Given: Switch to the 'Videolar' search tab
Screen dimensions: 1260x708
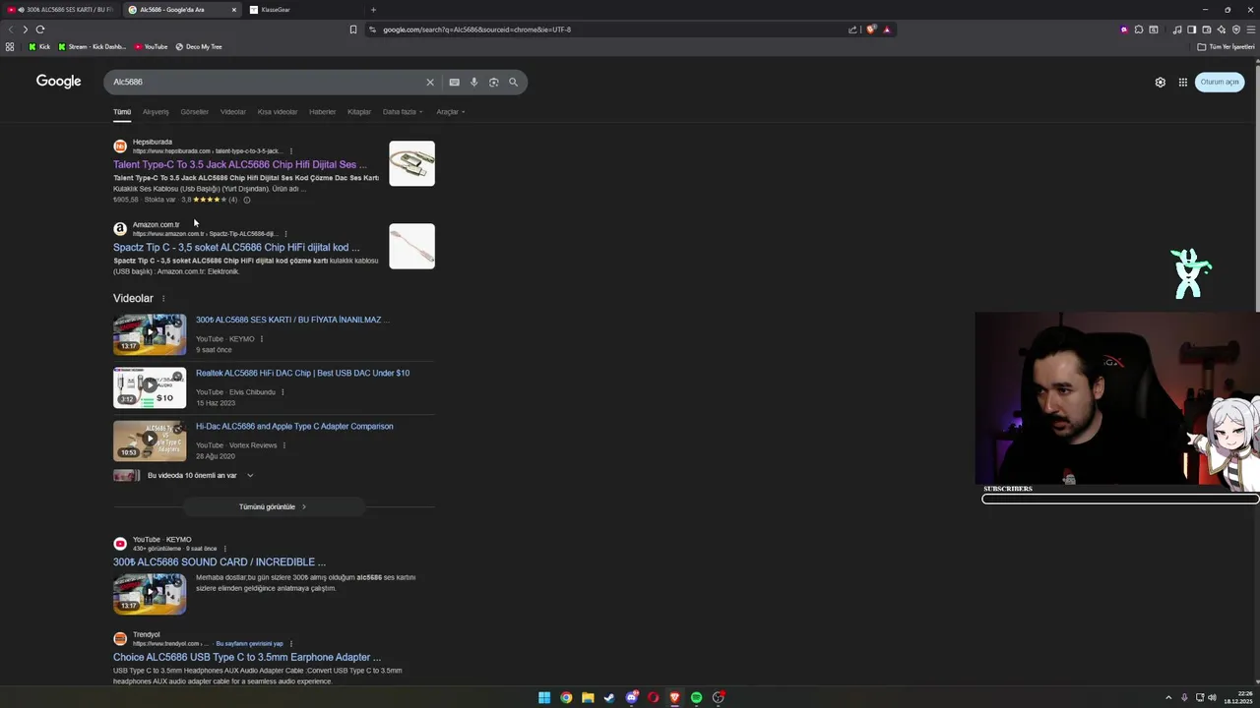Looking at the screenshot, I should click(x=233, y=112).
